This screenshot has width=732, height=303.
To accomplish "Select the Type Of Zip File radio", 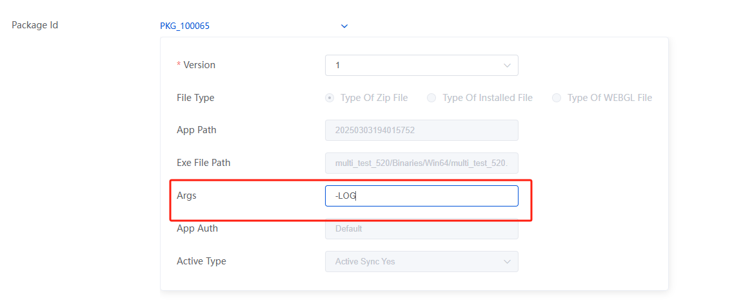I will tap(330, 98).
